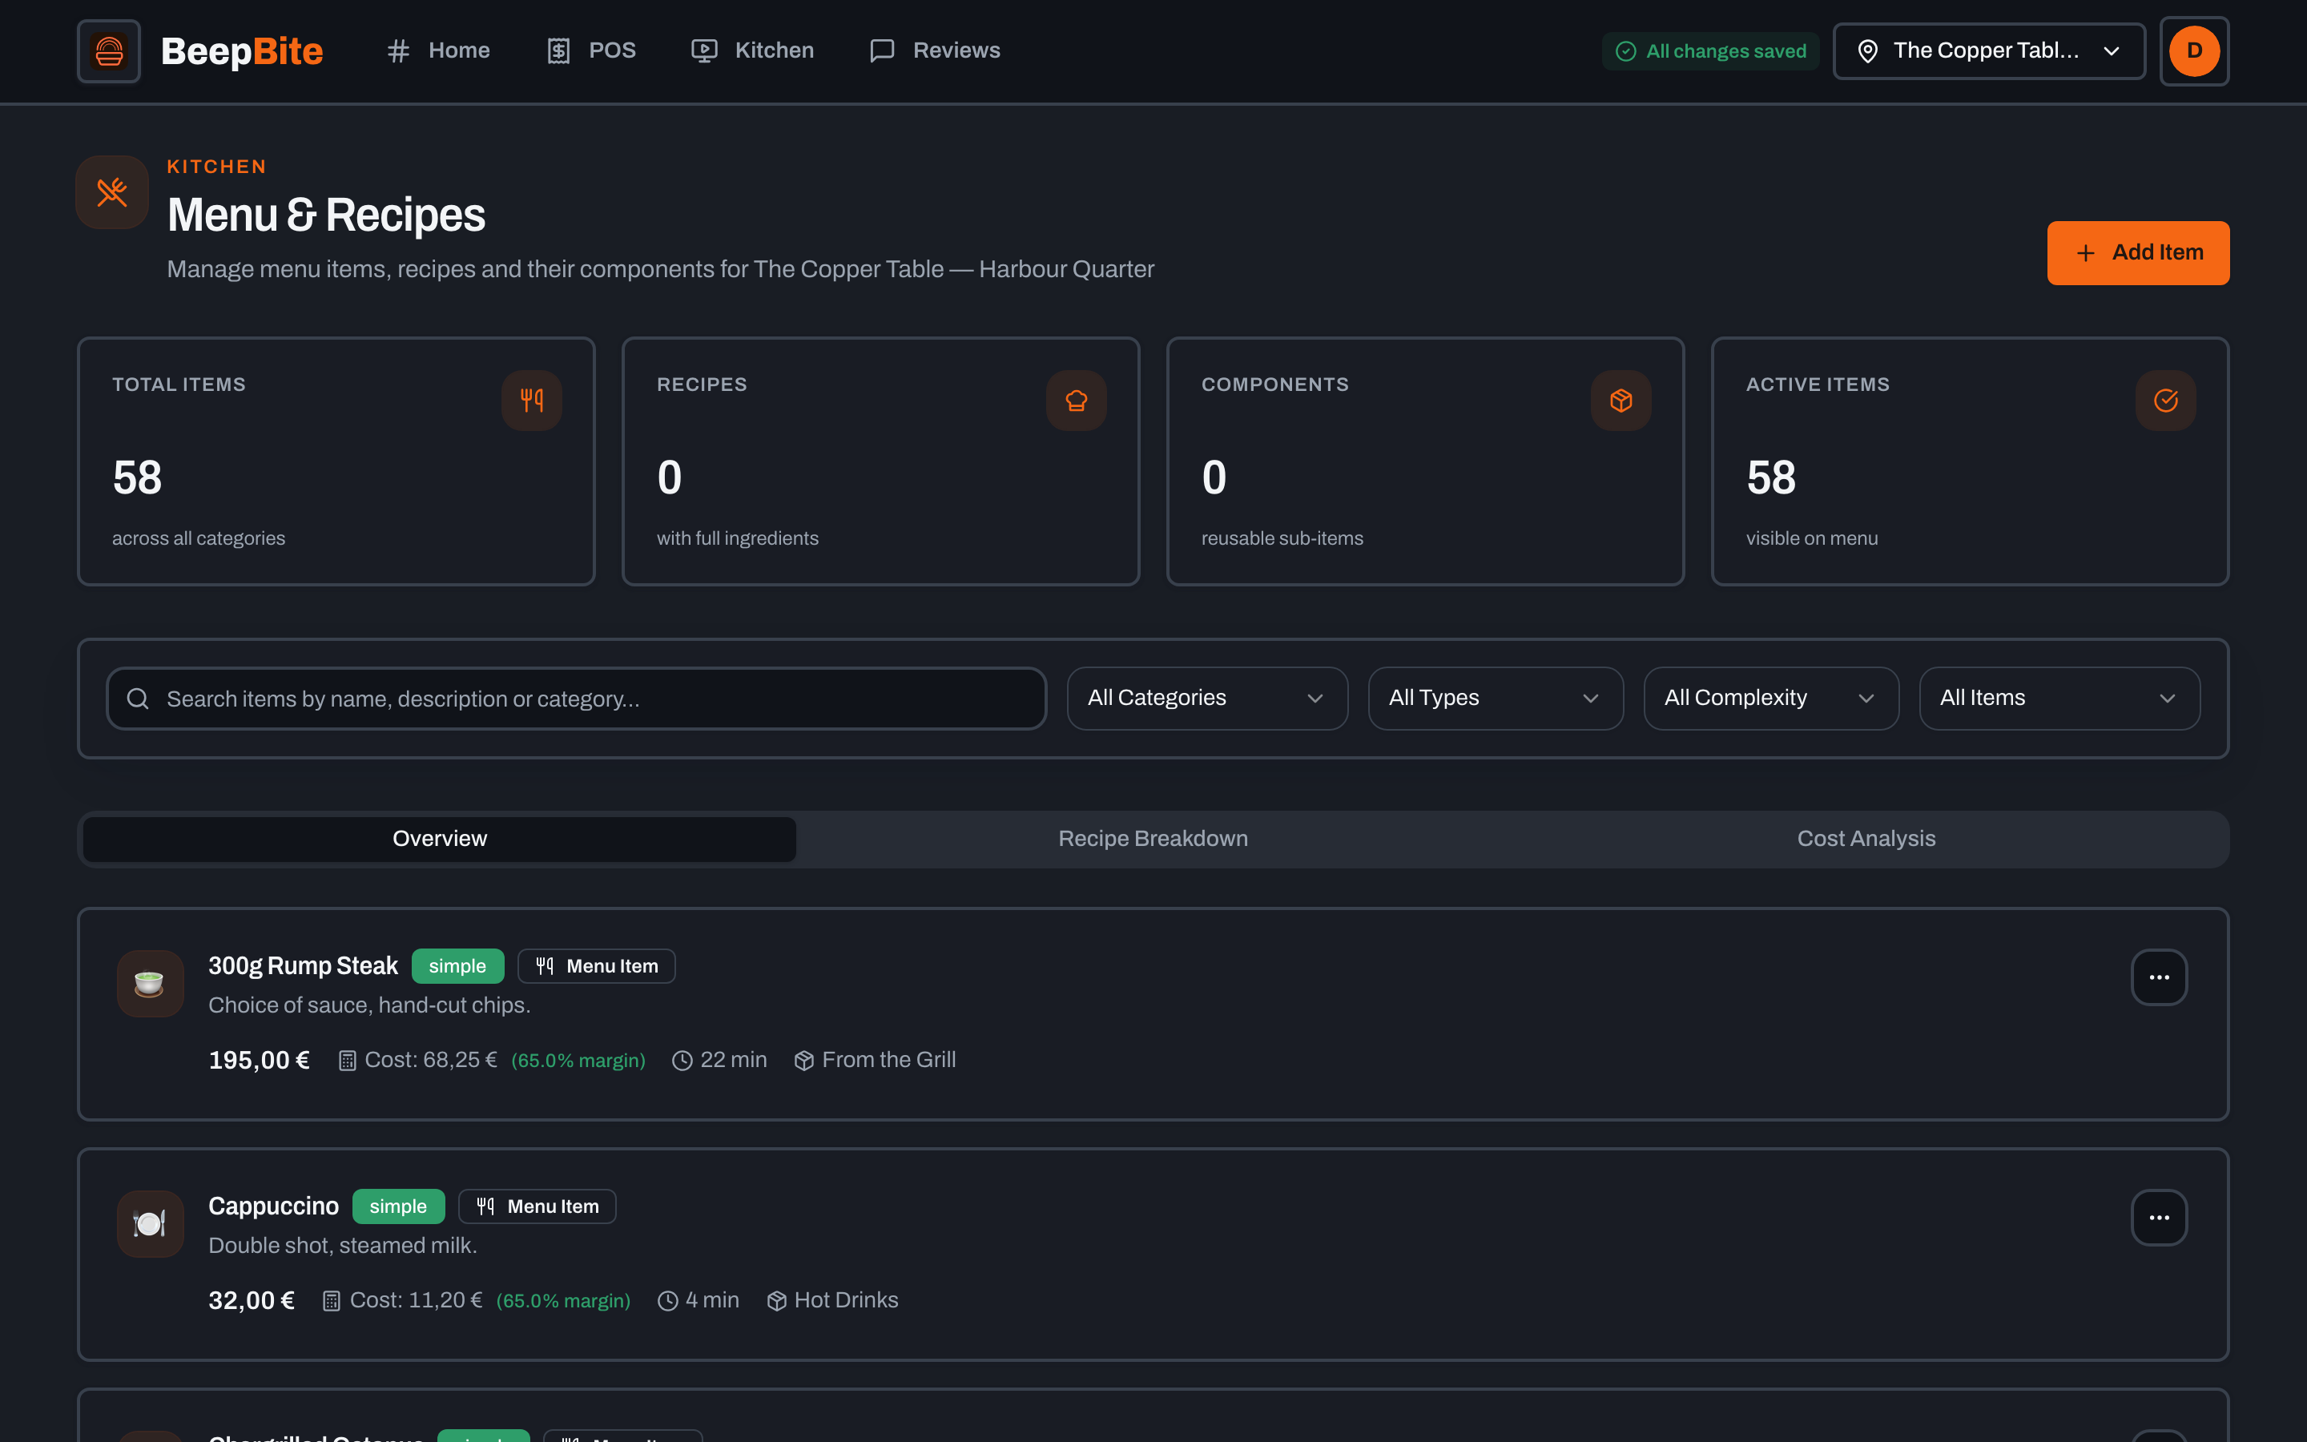The width and height of the screenshot is (2307, 1442).
Task: Open more options for Cappuccino
Action: 2158,1218
